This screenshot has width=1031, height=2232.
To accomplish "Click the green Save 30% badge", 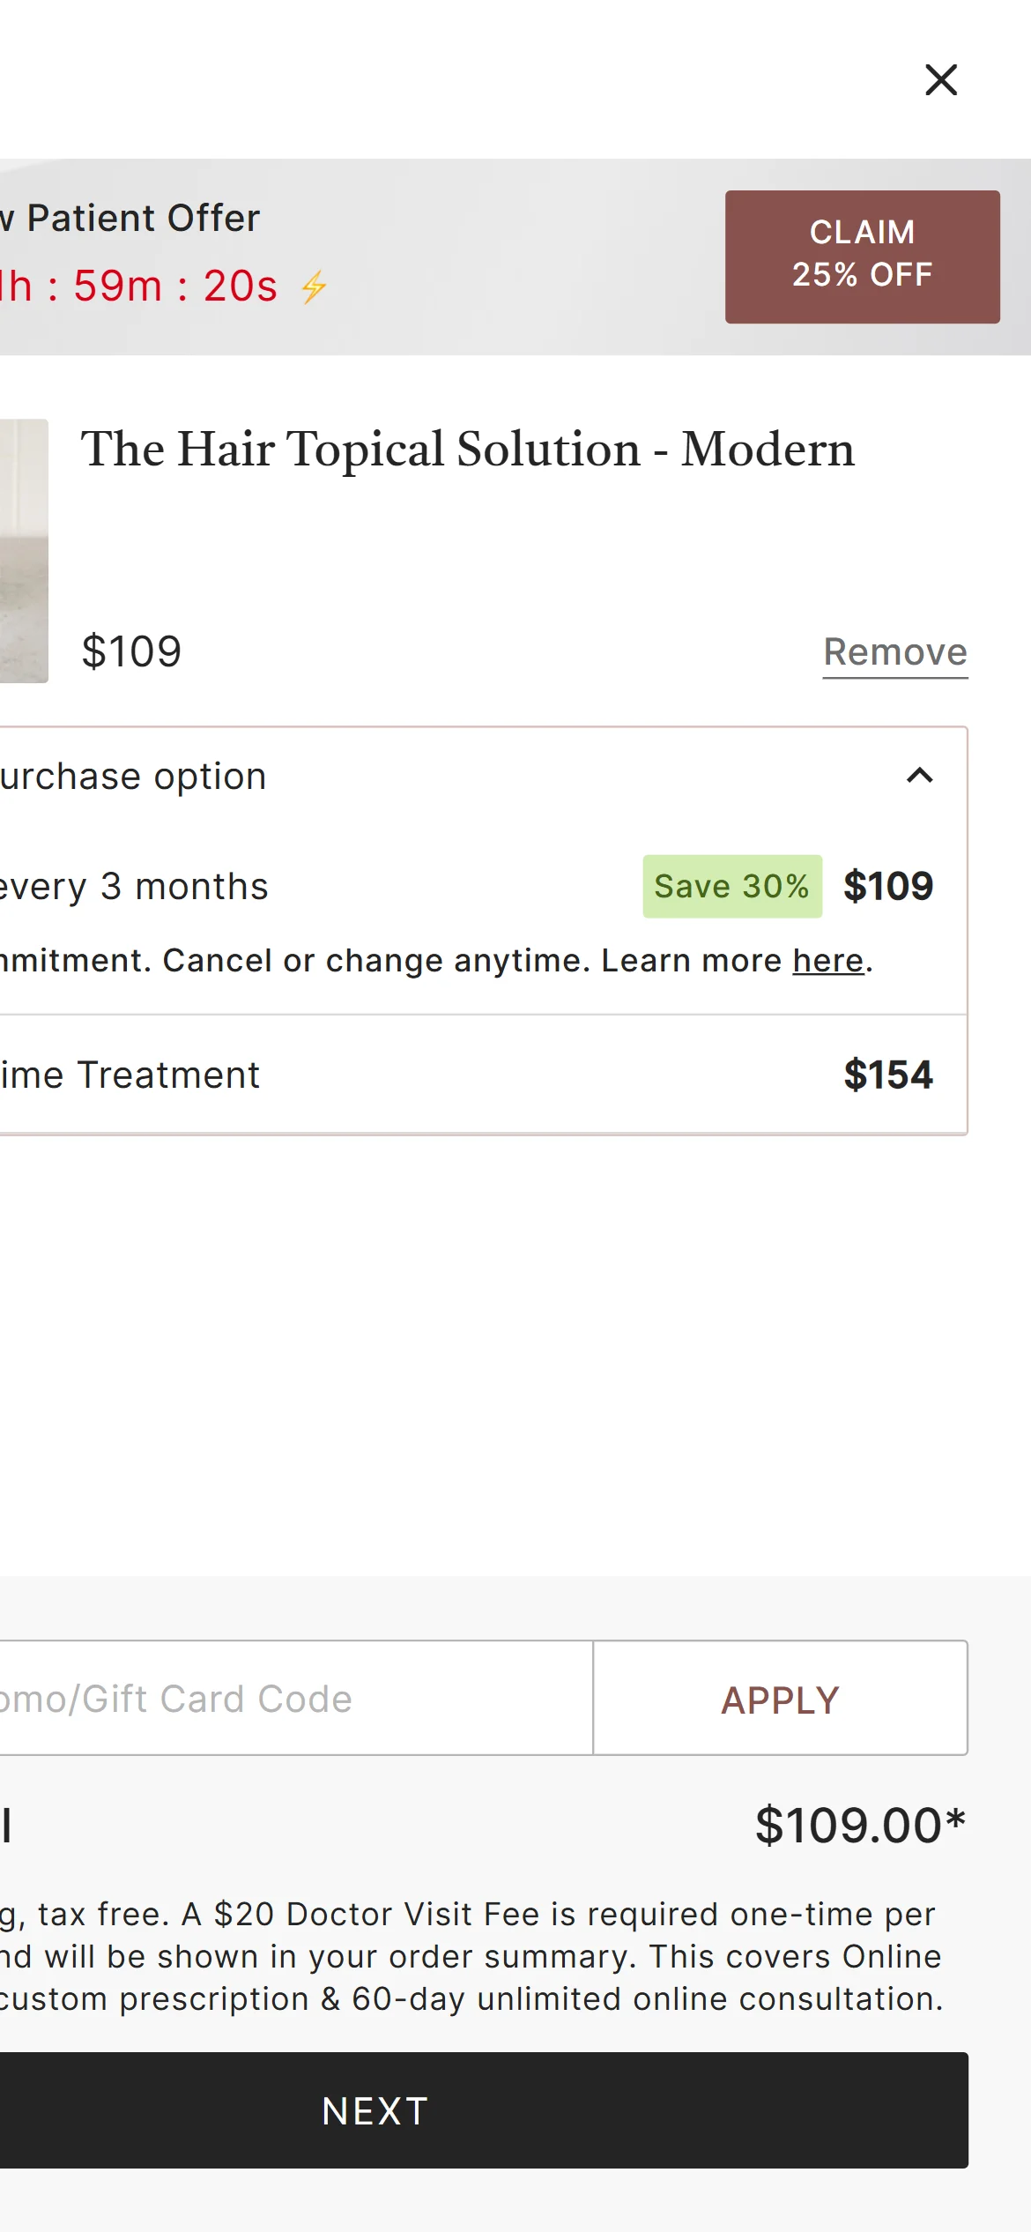I will point(731,887).
